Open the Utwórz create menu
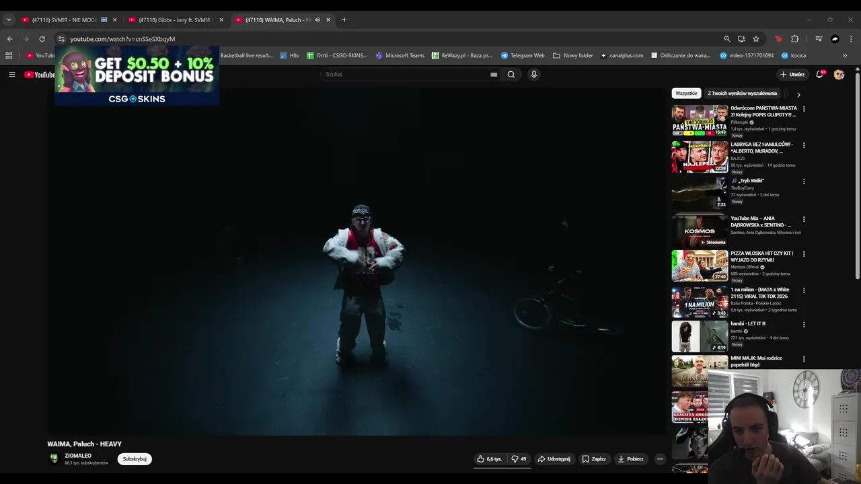Image resolution: width=861 pixels, height=484 pixels. tap(792, 75)
